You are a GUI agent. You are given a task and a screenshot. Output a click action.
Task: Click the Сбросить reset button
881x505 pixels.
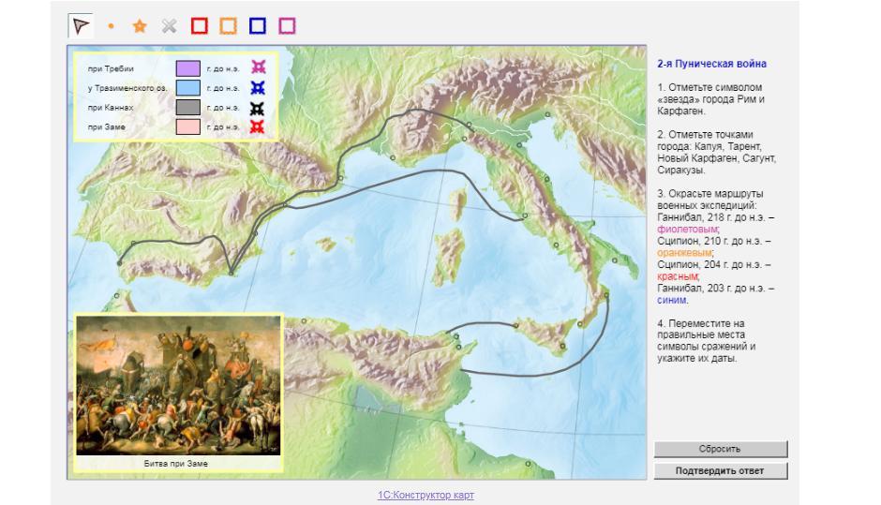721,449
